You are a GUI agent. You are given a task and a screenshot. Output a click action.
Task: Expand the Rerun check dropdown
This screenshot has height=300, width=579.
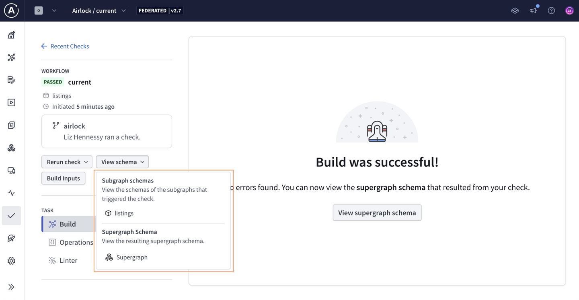67,162
